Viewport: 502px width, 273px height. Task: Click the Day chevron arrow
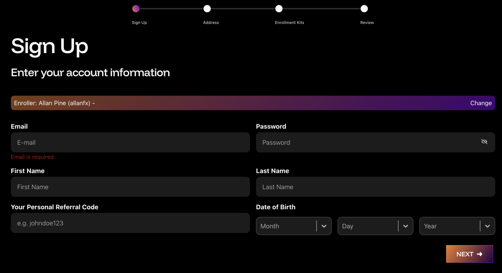pos(405,226)
